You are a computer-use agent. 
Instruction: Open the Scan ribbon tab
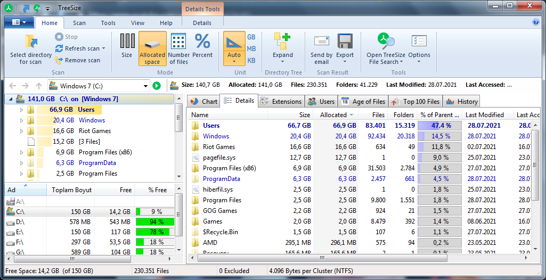coord(79,23)
